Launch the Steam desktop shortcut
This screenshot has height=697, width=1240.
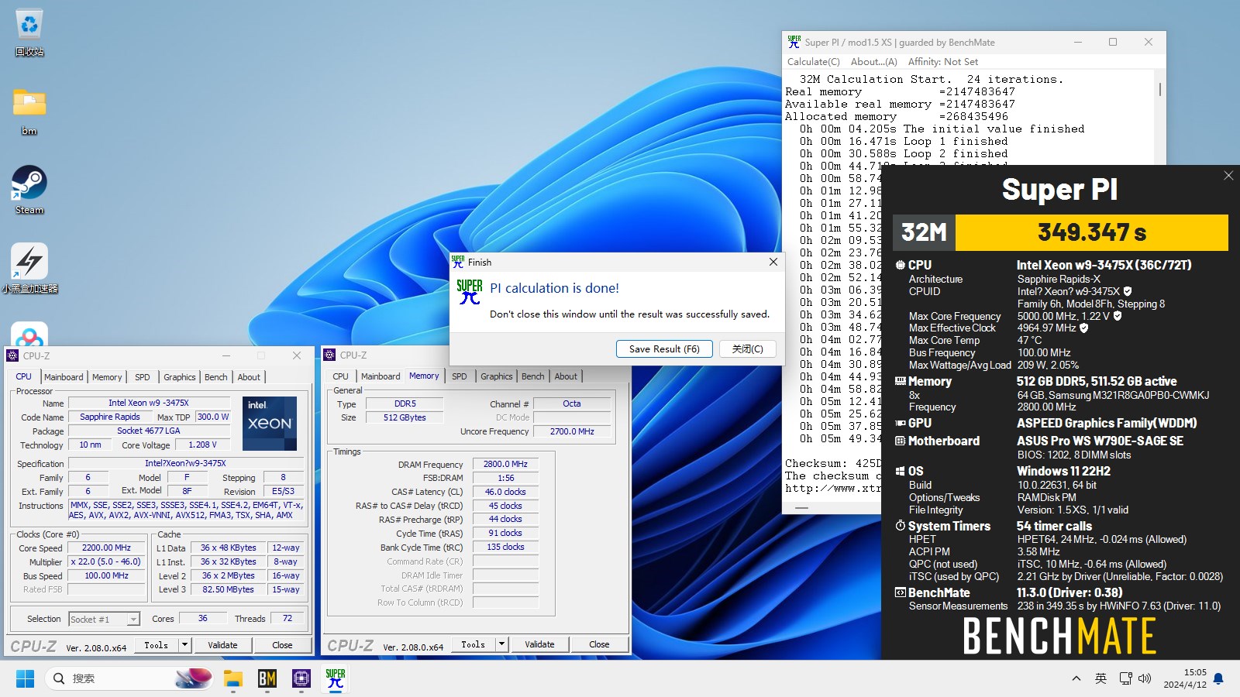[x=29, y=190]
